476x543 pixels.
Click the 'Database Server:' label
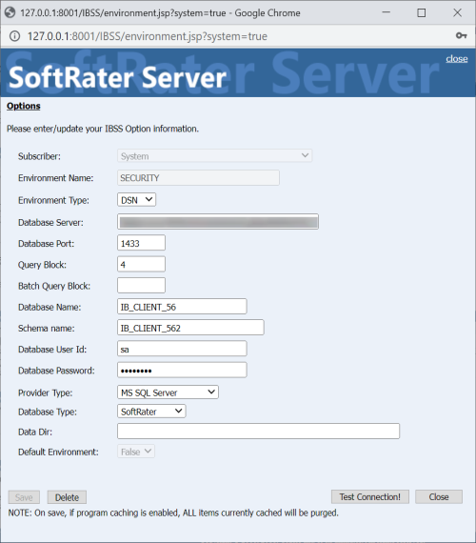tap(50, 222)
